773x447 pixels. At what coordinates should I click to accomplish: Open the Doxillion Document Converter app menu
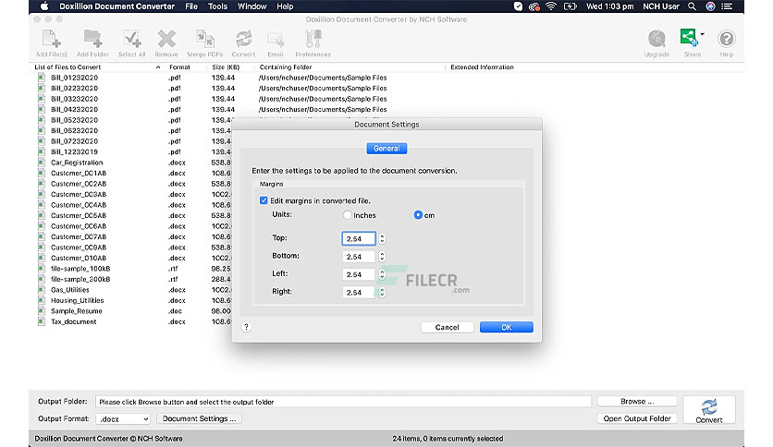[117, 6]
